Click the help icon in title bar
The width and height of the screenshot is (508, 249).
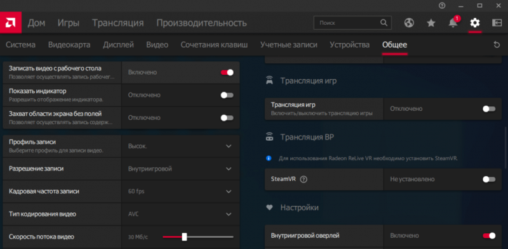point(442,6)
